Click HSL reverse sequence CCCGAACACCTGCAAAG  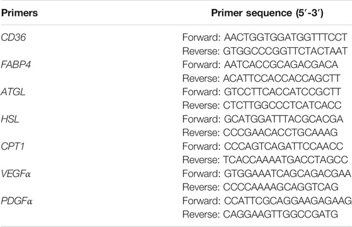click(x=280, y=132)
